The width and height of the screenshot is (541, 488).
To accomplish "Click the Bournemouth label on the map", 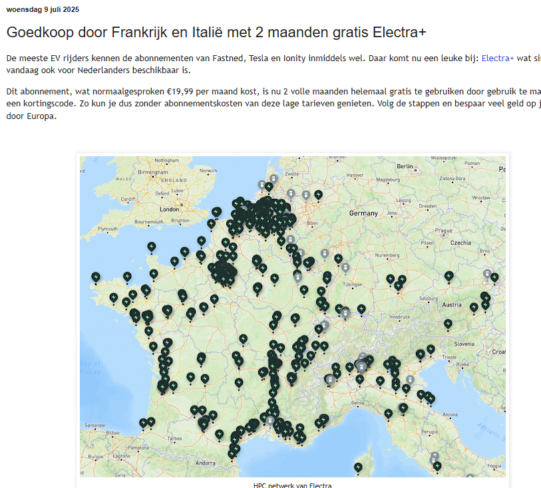I will (x=148, y=221).
